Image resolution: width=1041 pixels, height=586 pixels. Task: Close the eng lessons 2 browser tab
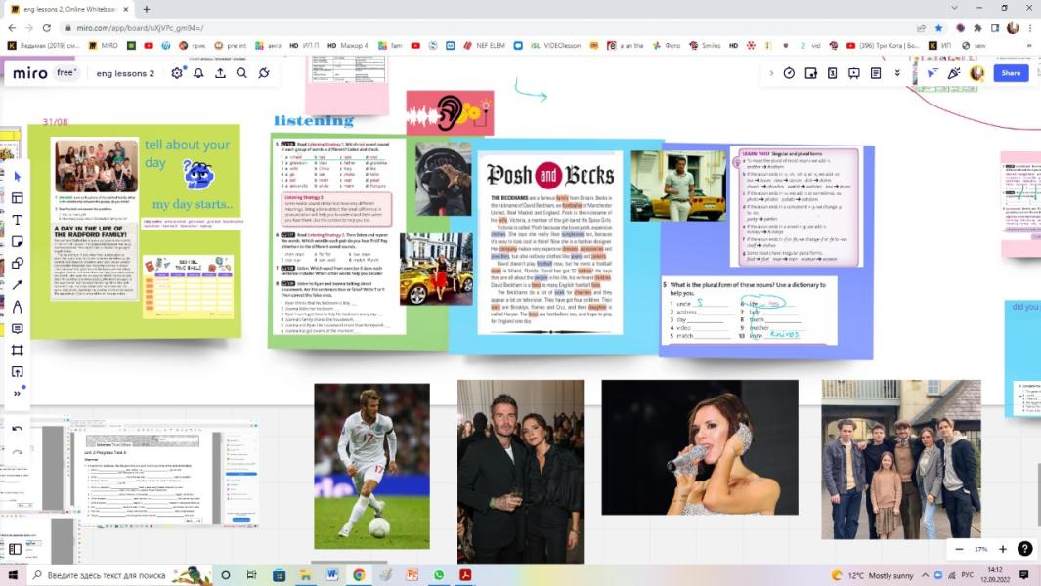(126, 10)
